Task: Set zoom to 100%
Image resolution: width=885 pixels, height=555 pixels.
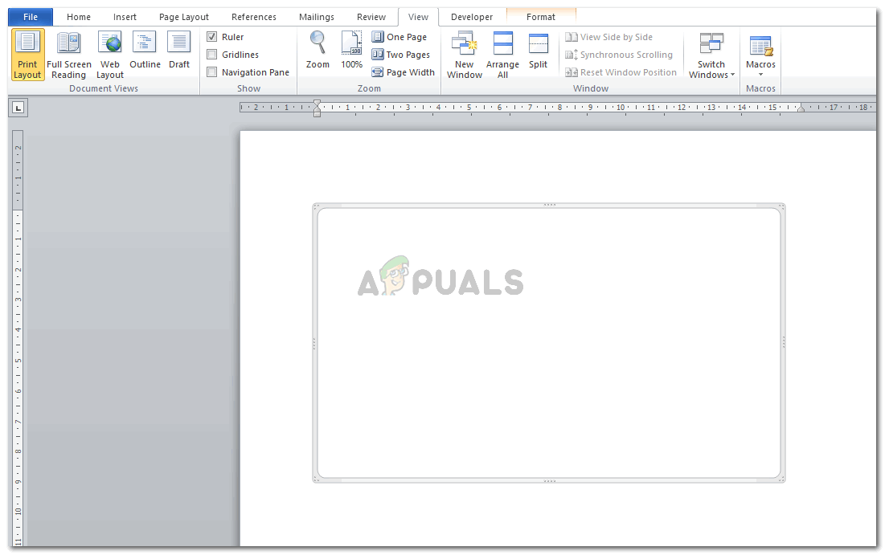Action: pyautogui.click(x=351, y=51)
